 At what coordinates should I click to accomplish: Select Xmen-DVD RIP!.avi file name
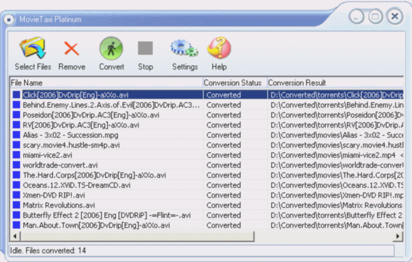point(54,195)
